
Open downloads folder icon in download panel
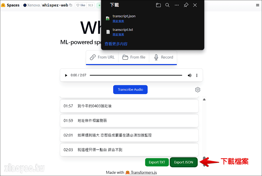click(x=158, y=5)
